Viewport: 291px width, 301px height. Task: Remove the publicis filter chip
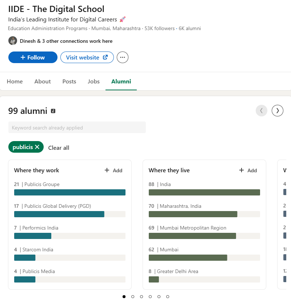[37, 147]
